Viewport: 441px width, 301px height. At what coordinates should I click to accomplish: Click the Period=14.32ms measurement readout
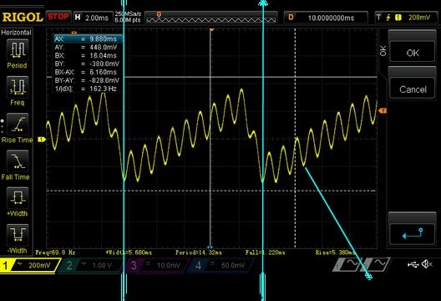tap(198, 253)
